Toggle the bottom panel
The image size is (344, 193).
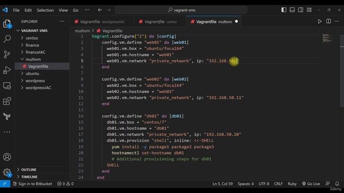pos(292,10)
